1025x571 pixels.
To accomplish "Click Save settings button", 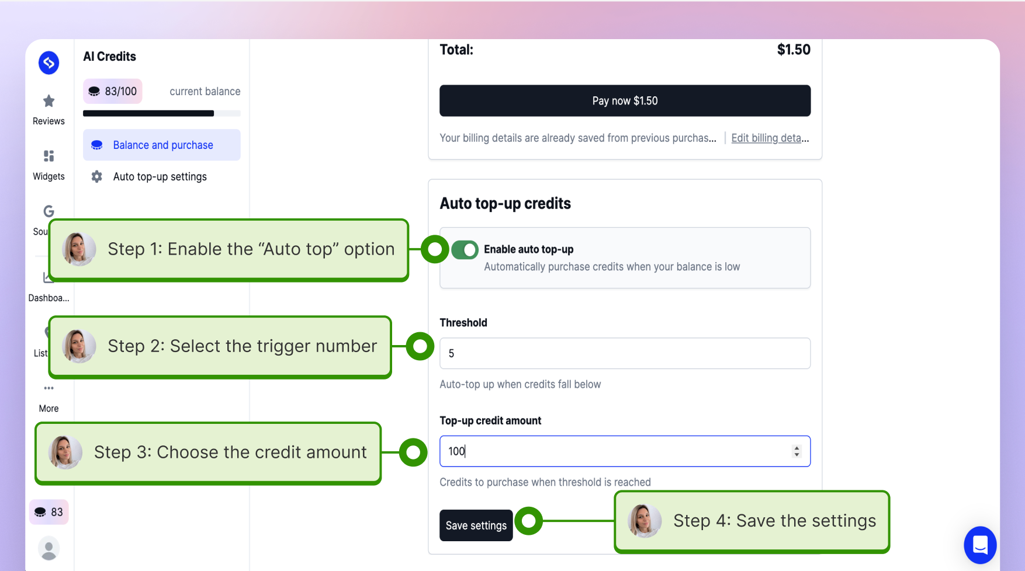I will [x=476, y=525].
